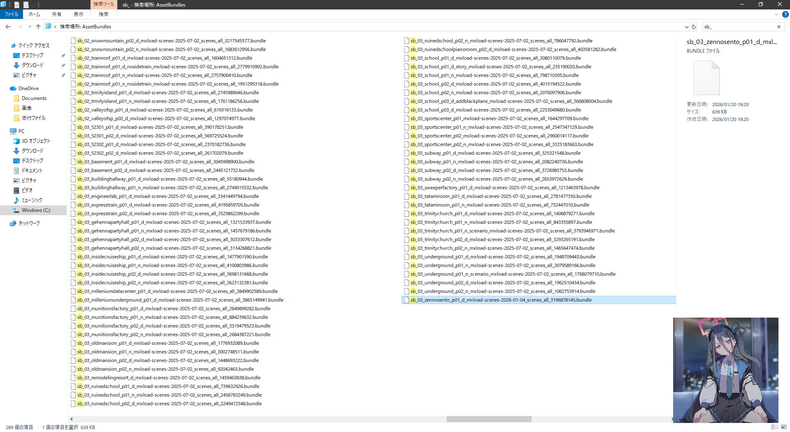
Task: Go back with the left arrow button
Action: click(x=8, y=27)
